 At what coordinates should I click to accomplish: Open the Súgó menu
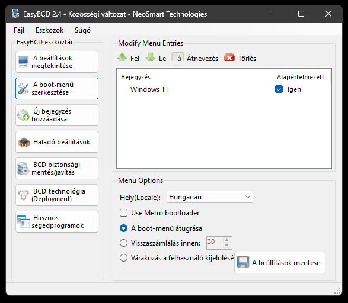click(82, 30)
